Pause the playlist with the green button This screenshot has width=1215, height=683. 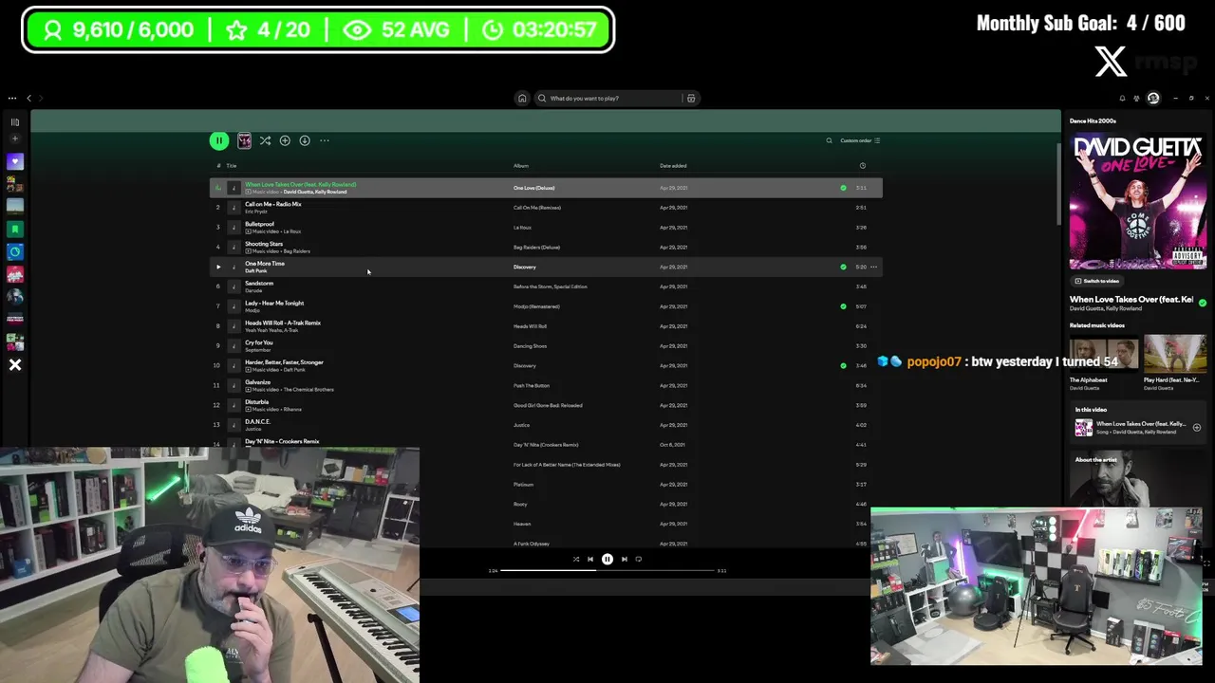219,140
